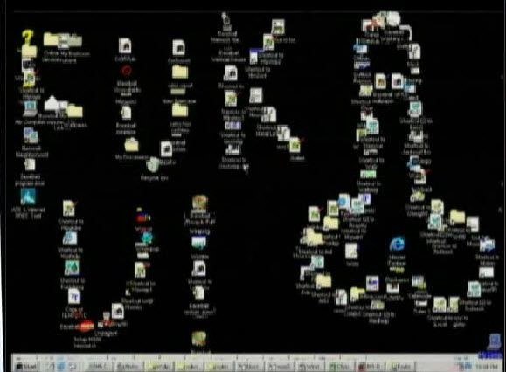Open the Network Neighborhood icon
Image resolution: width=506 pixels, height=372 pixels.
[31, 135]
